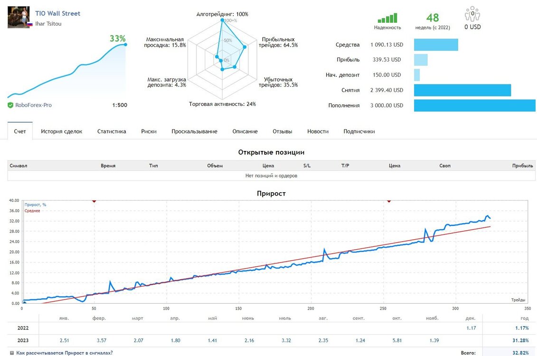Image resolution: width=537 pixels, height=356 pixels.
Task: Open the Риски tab
Action: tap(149, 131)
